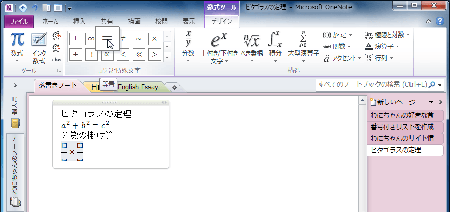Insert the plus-minus ± symbol

[x=75, y=39]
